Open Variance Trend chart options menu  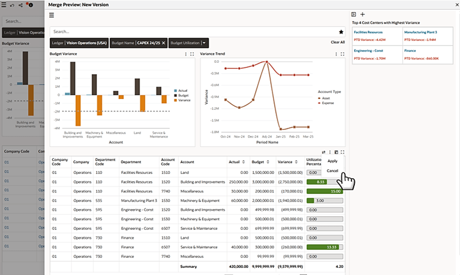click(336, 54)
